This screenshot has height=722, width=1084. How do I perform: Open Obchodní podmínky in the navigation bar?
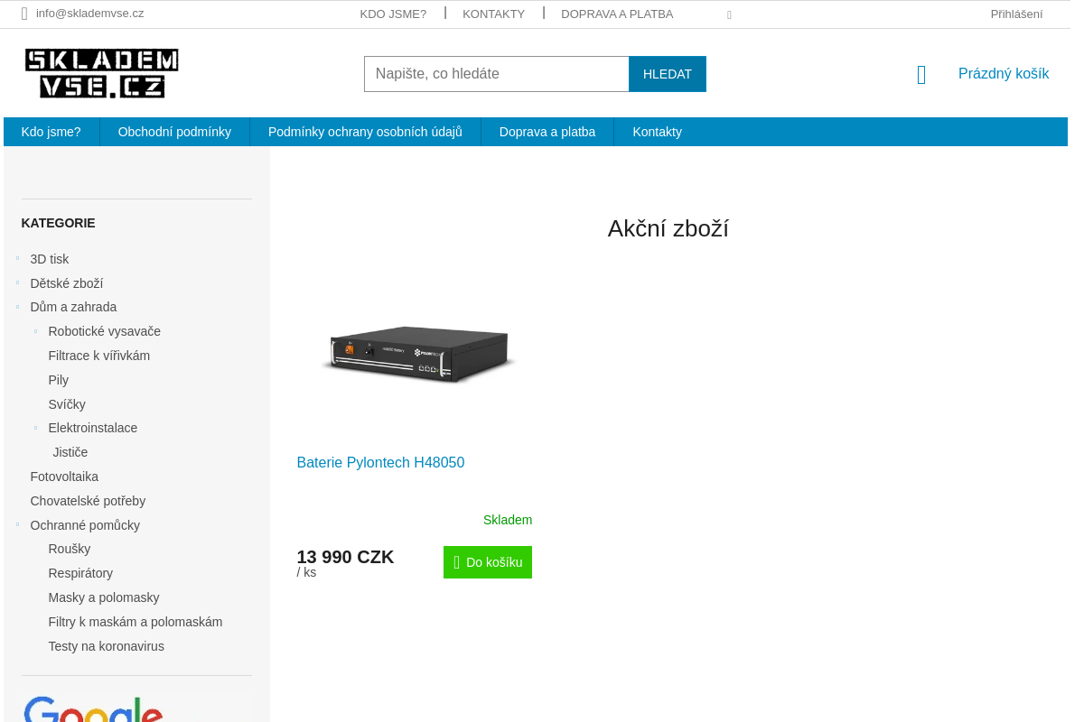[174, 132]
